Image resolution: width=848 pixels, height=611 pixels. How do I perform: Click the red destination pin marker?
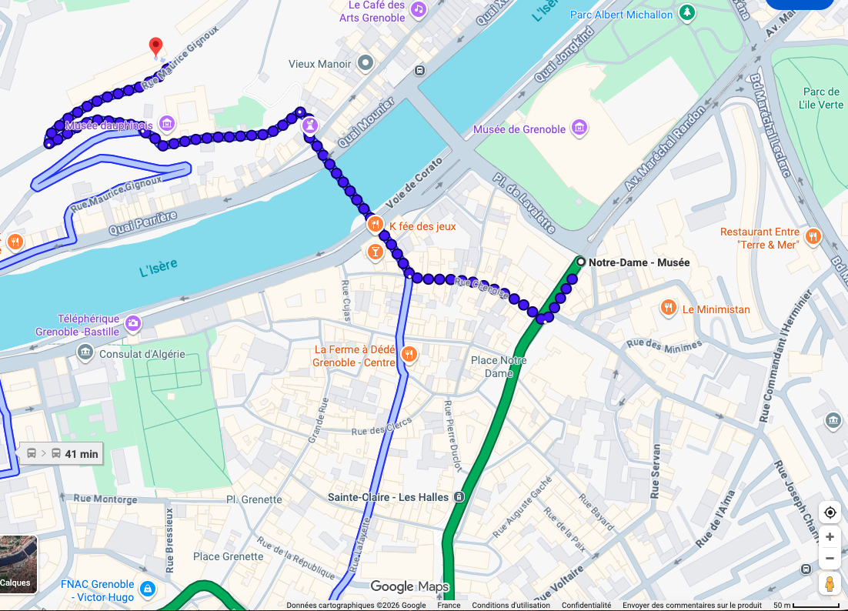155,46
